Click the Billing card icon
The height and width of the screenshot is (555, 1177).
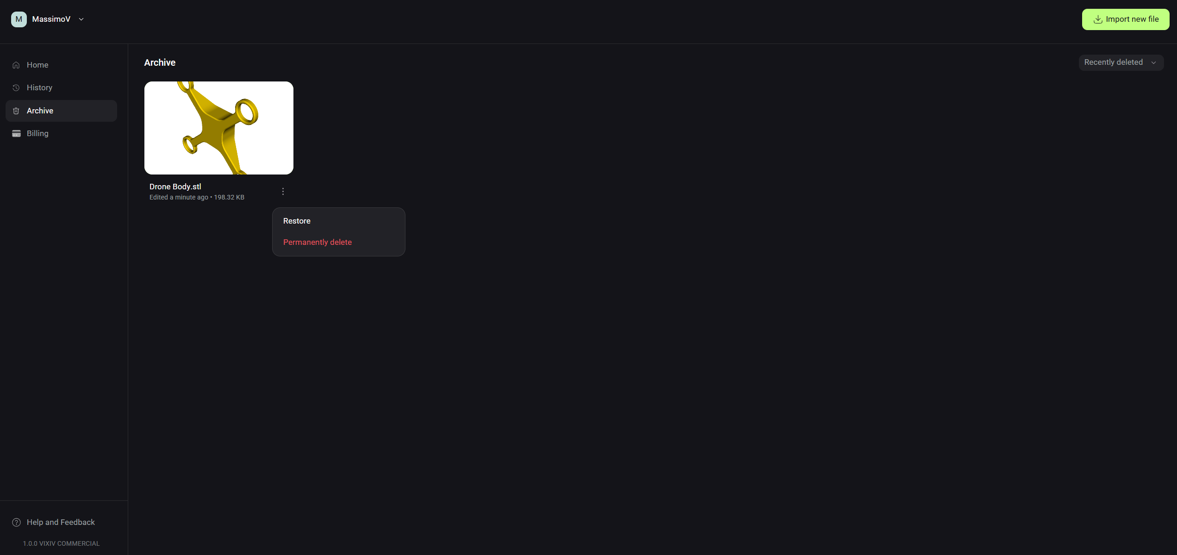point(16,133)
